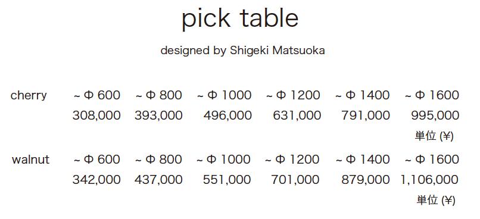Click the 単位 (¥) label under walnut prices
Image resolution: width=480 pixels, height=219 pixels.
tap(436, 201)
